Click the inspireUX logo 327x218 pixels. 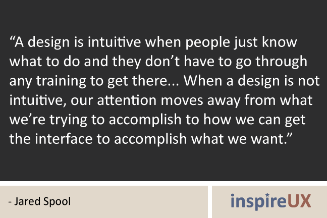tap(271, 201)
